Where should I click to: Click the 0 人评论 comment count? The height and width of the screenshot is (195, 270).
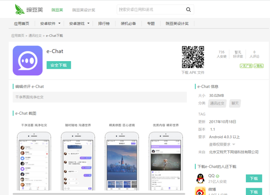[254, 54]
